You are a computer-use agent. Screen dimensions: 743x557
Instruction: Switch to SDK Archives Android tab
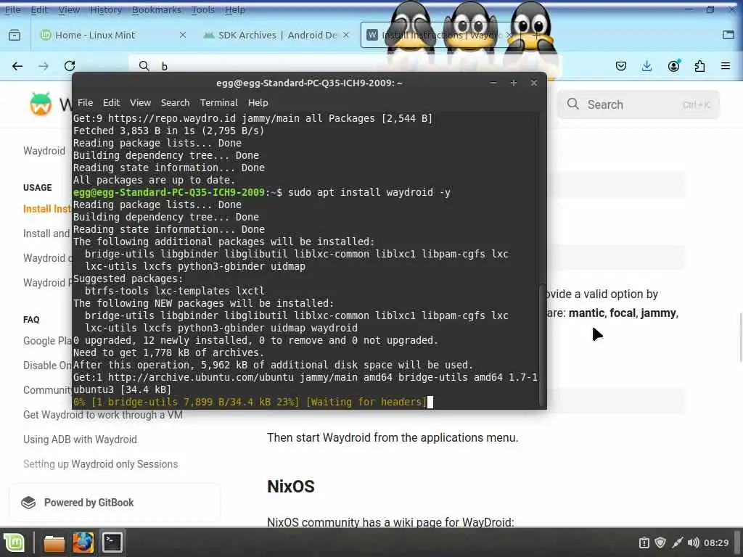276,35
